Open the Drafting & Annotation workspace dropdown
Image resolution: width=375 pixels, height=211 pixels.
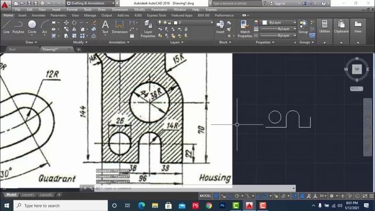point(91,4)
